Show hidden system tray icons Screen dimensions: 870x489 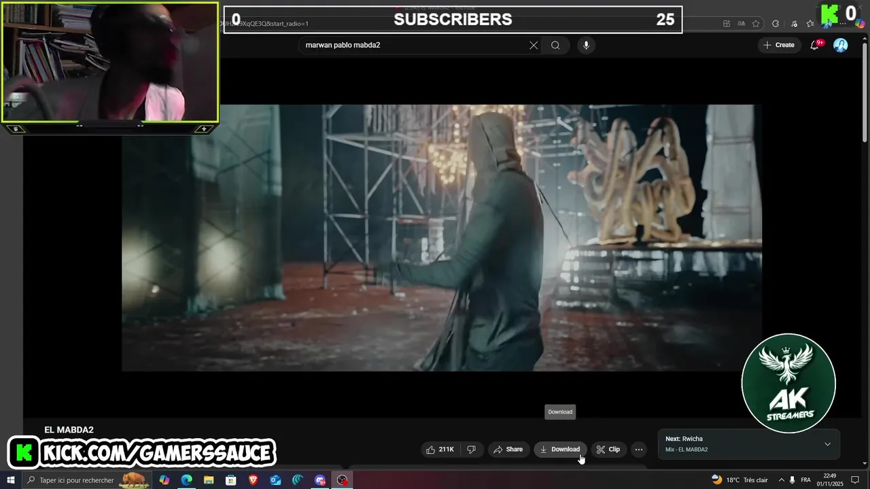(781, 480)
